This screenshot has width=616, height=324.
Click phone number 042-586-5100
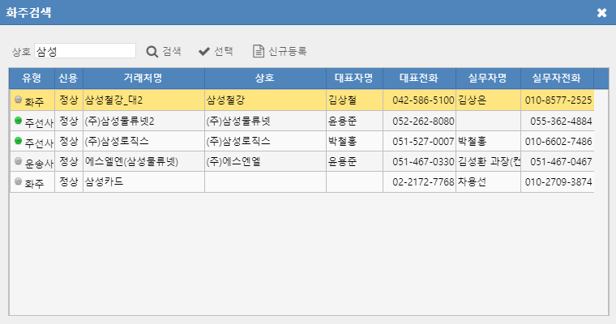[423, 100]
